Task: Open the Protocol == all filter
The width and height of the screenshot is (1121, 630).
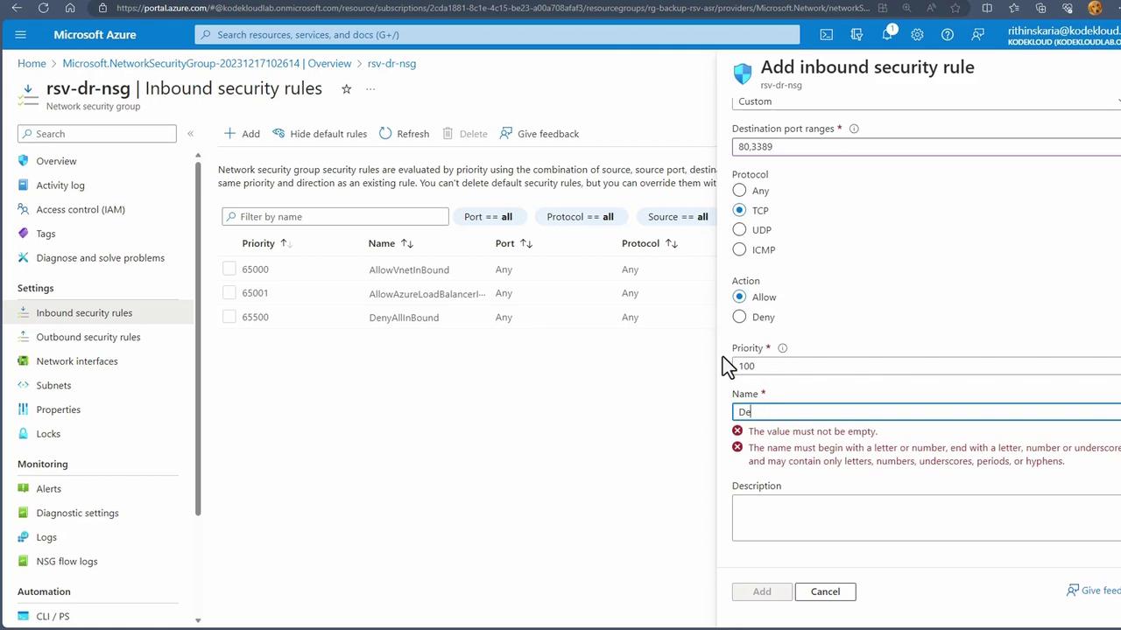Action: click(580, 217)
